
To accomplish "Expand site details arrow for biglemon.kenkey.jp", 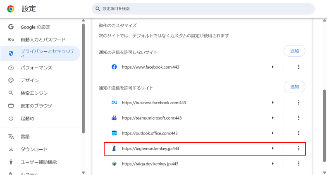I will coord(273,148).
